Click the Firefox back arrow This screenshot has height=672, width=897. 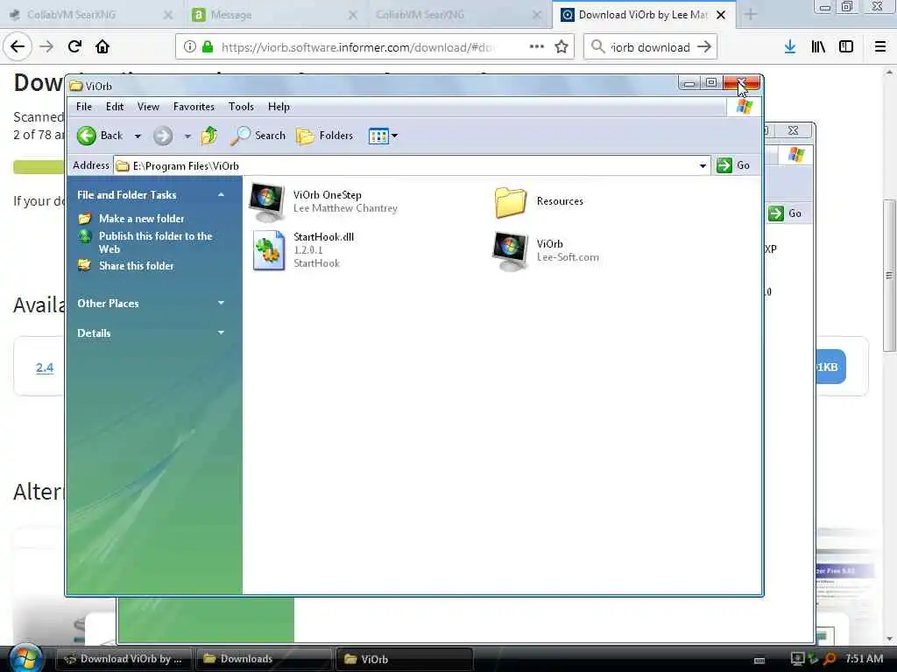[18, 47]
